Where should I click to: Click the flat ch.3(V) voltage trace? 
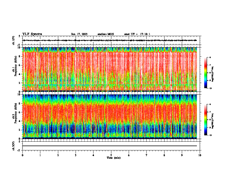[x=109, y=146]
